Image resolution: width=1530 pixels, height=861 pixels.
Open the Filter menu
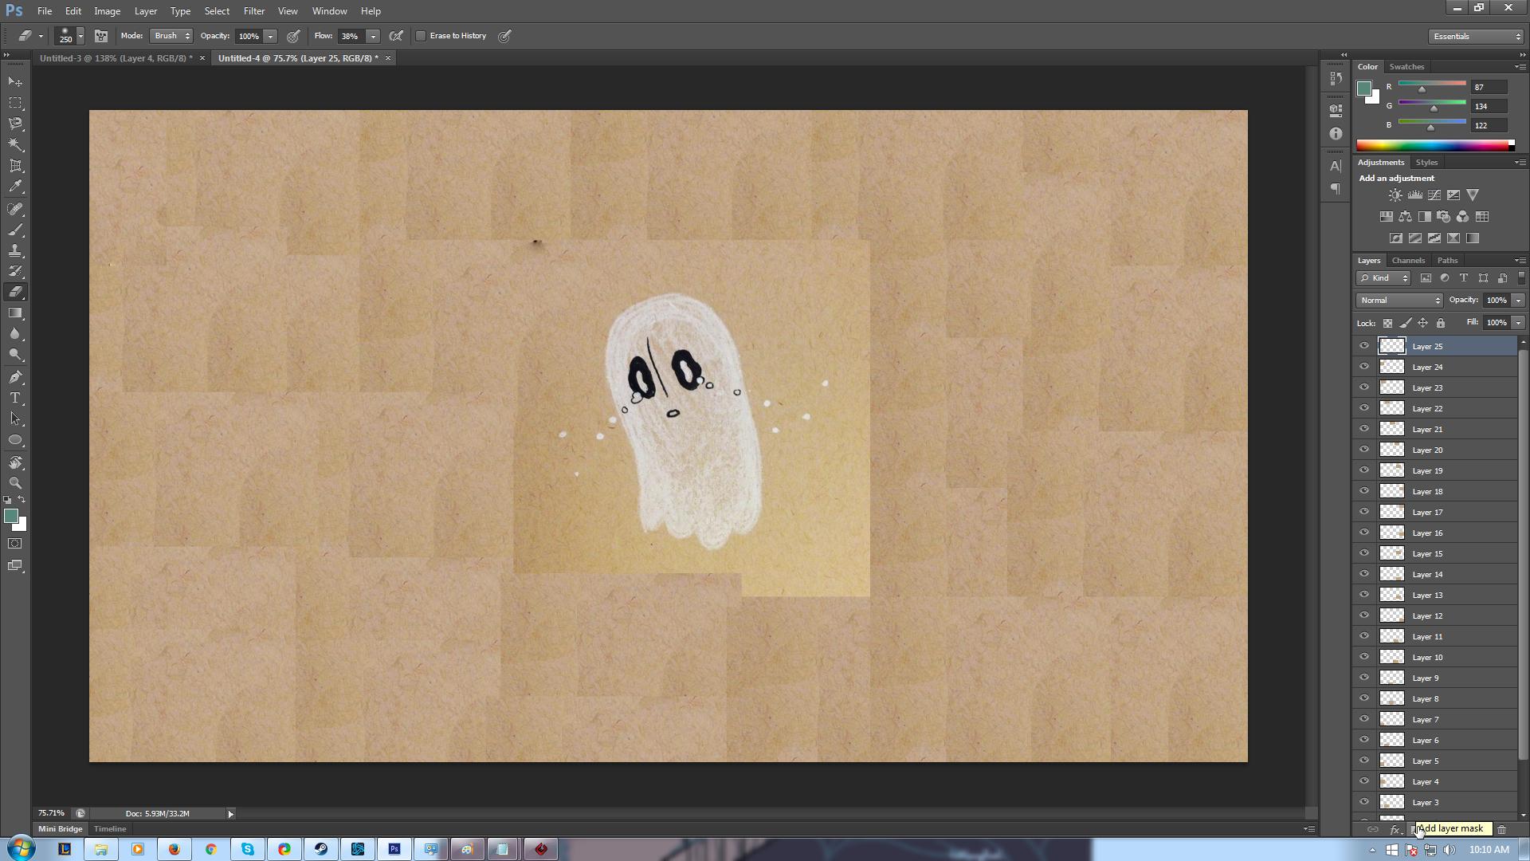(254, 11)
